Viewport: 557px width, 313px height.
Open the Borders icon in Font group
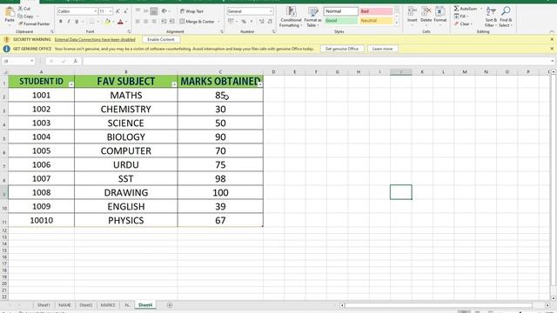click(92, 22)
